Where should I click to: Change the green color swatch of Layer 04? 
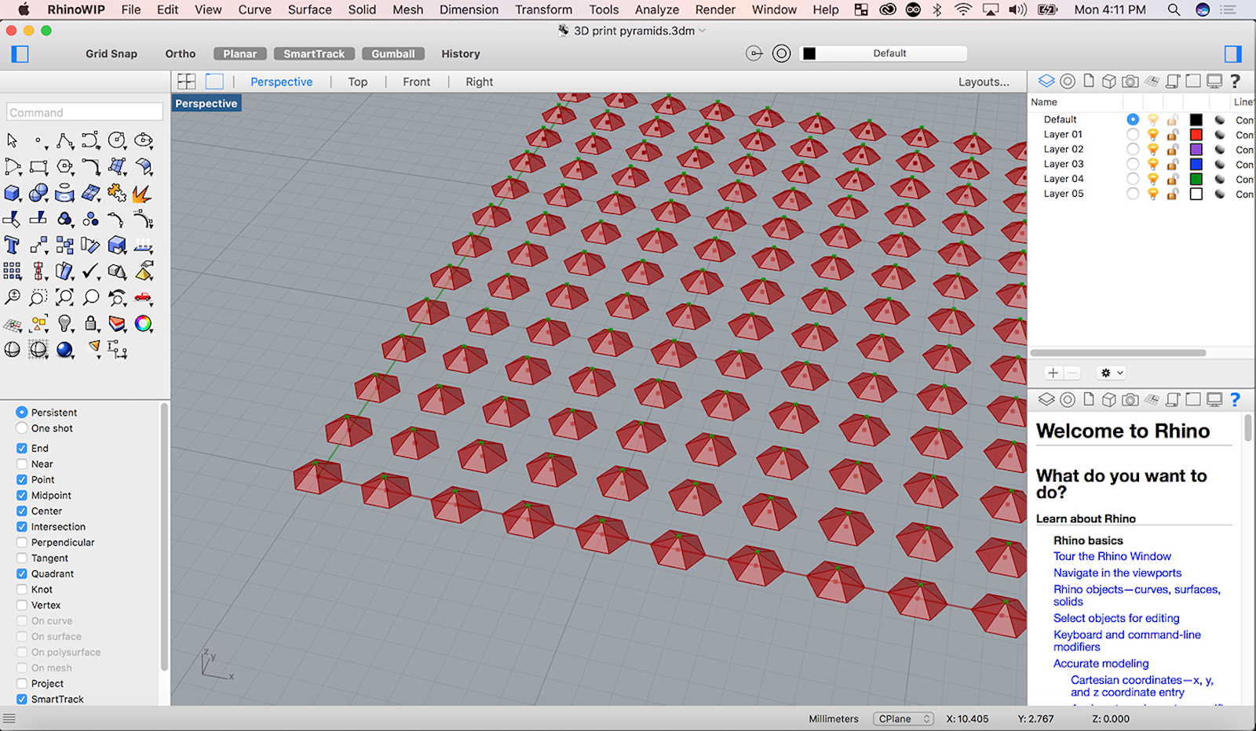click(x=1196, y=179)
